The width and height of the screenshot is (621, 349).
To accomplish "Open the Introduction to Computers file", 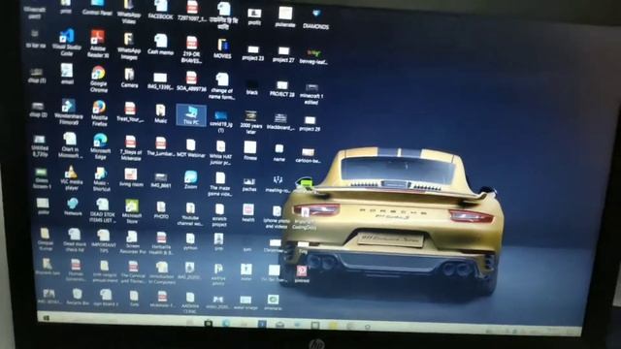I will (x=162, y=272).
